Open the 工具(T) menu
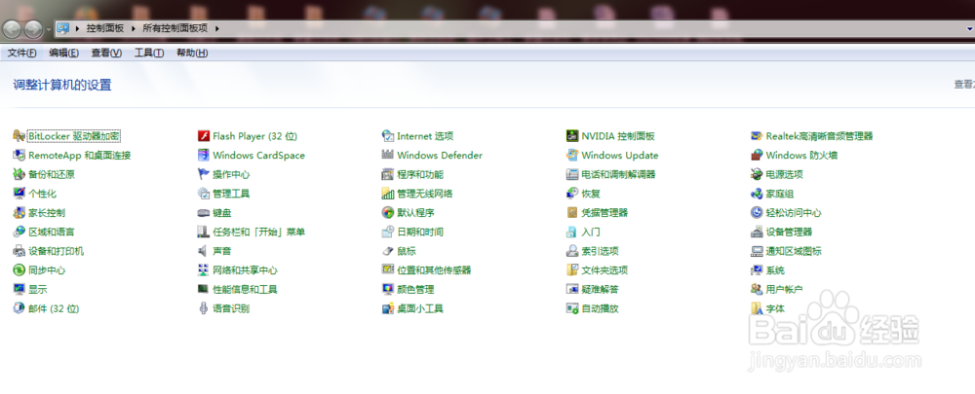This screenshot has width=975, height=394. [149, 54]
